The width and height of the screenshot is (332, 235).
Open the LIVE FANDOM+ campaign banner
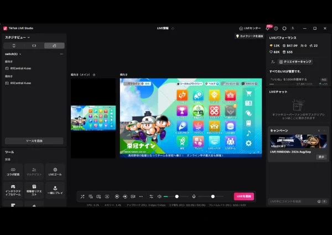(298, 142)
